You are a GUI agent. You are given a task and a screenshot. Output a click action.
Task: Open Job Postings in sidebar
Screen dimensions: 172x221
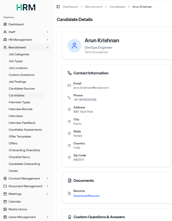pos(17,82)
